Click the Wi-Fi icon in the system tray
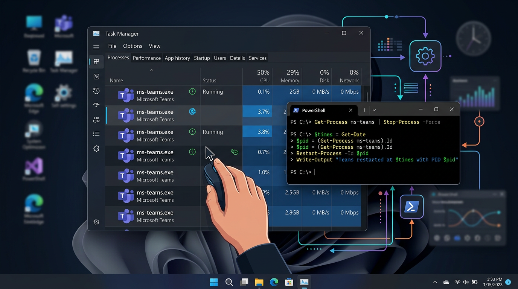 click(x=457, y=282)
